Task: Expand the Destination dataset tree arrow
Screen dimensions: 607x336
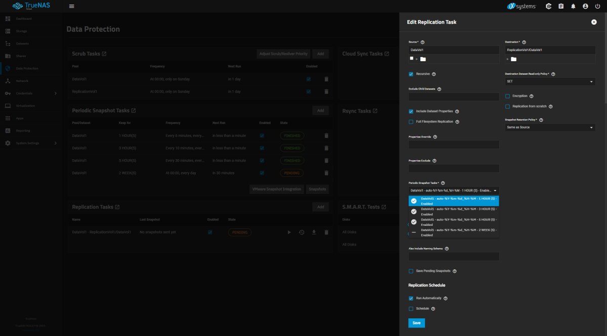Action: point(507,60)
